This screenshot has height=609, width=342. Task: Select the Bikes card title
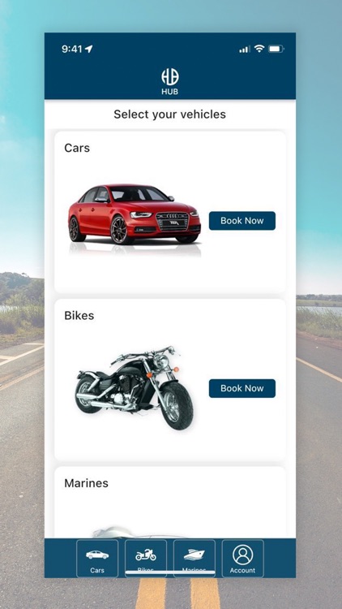79,316
